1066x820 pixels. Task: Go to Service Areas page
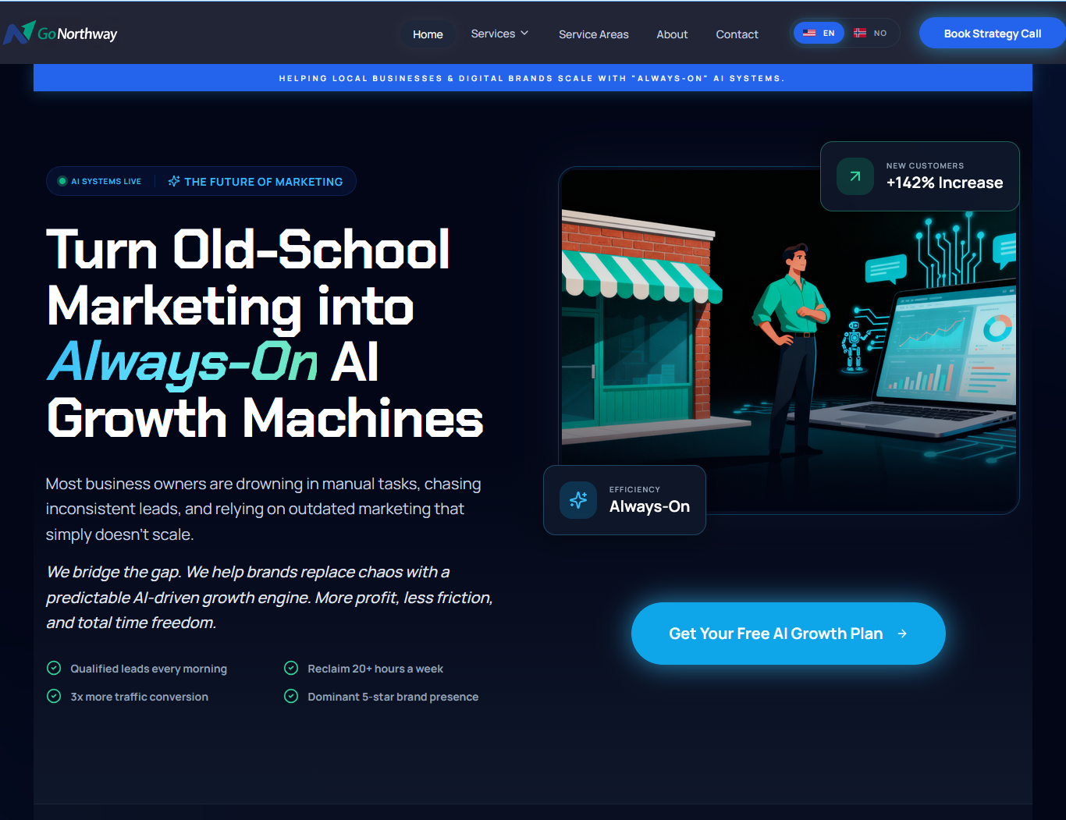(x=594, y=34)
